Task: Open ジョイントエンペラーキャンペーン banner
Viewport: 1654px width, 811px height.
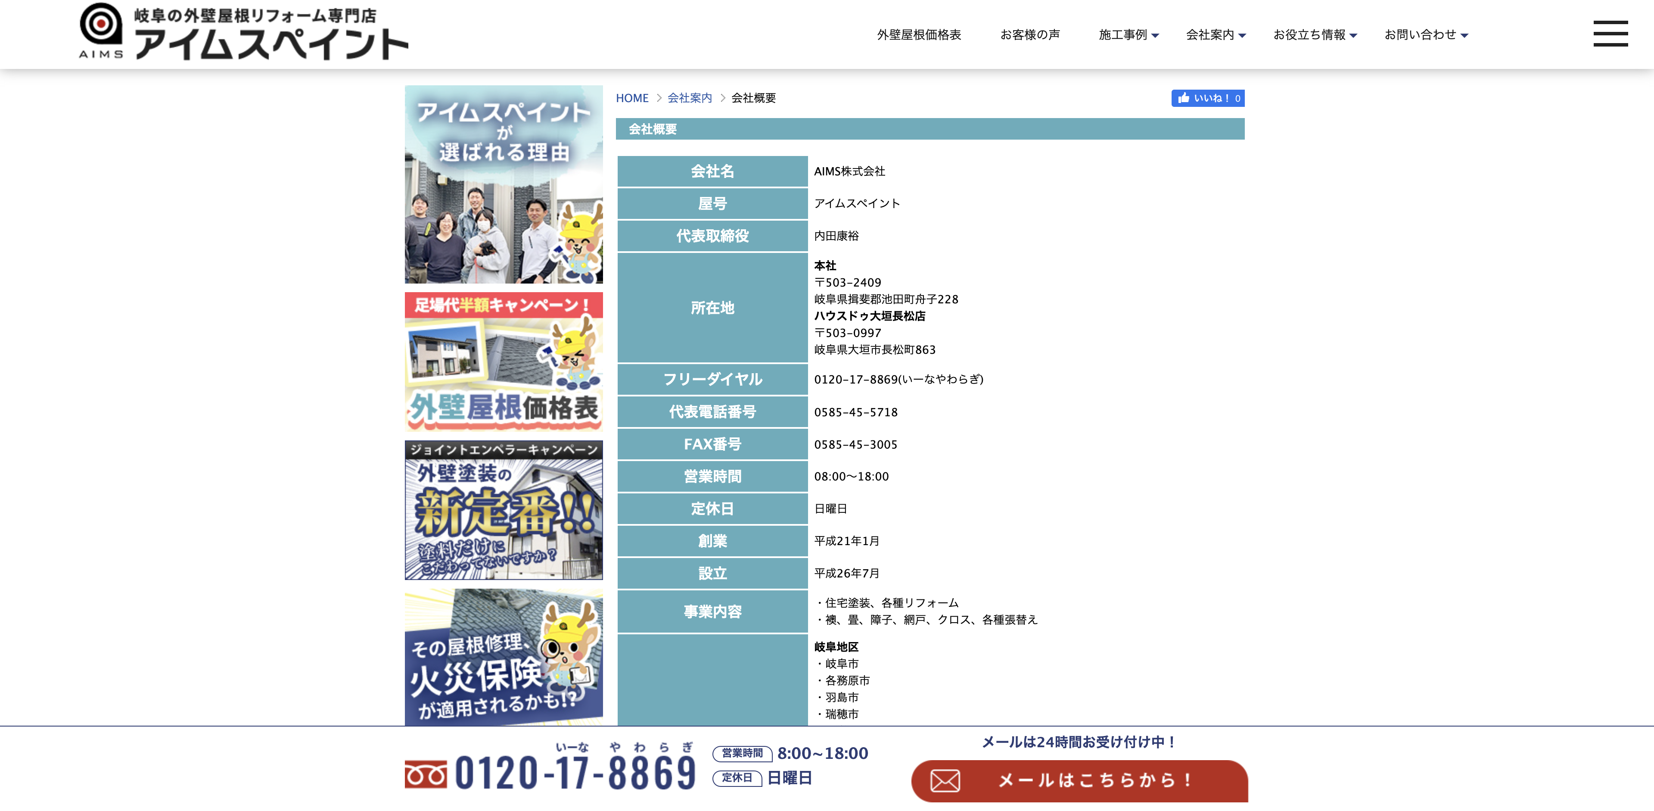Action: [504, 510]
